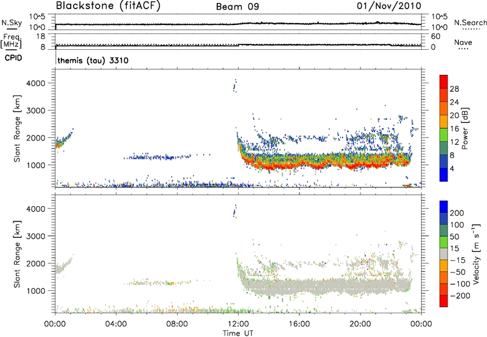
Task: Click the "12:00" time tick label
Action: tap(238, 324)
